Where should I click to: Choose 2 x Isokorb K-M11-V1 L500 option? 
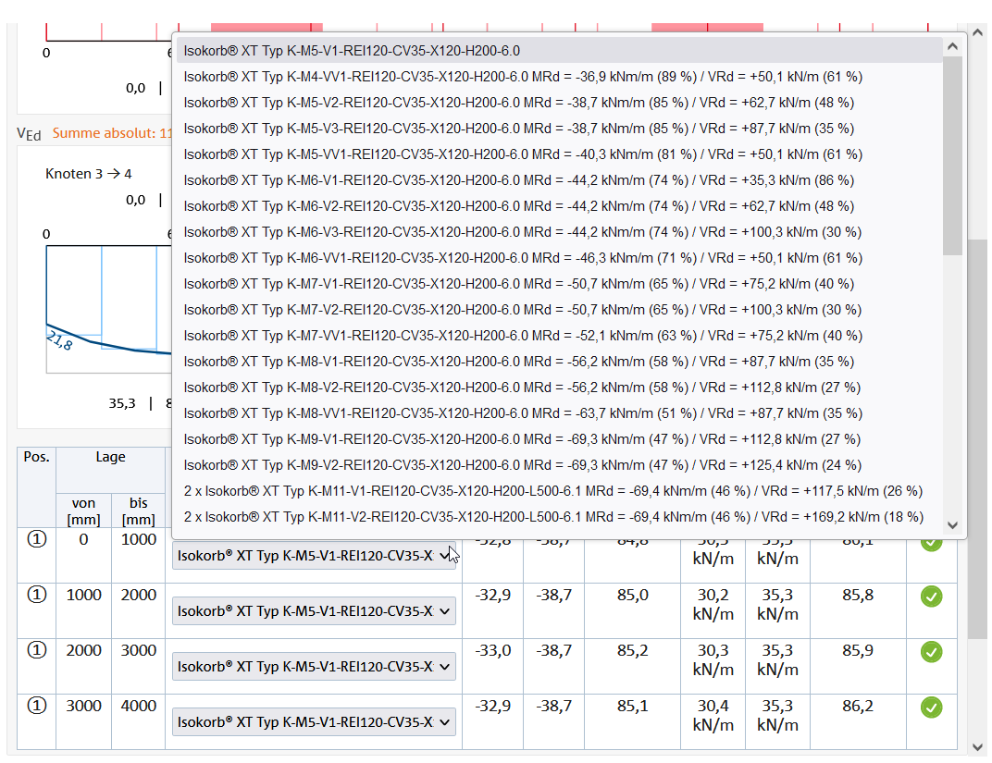pyautogui.click(x=559, y=491)
